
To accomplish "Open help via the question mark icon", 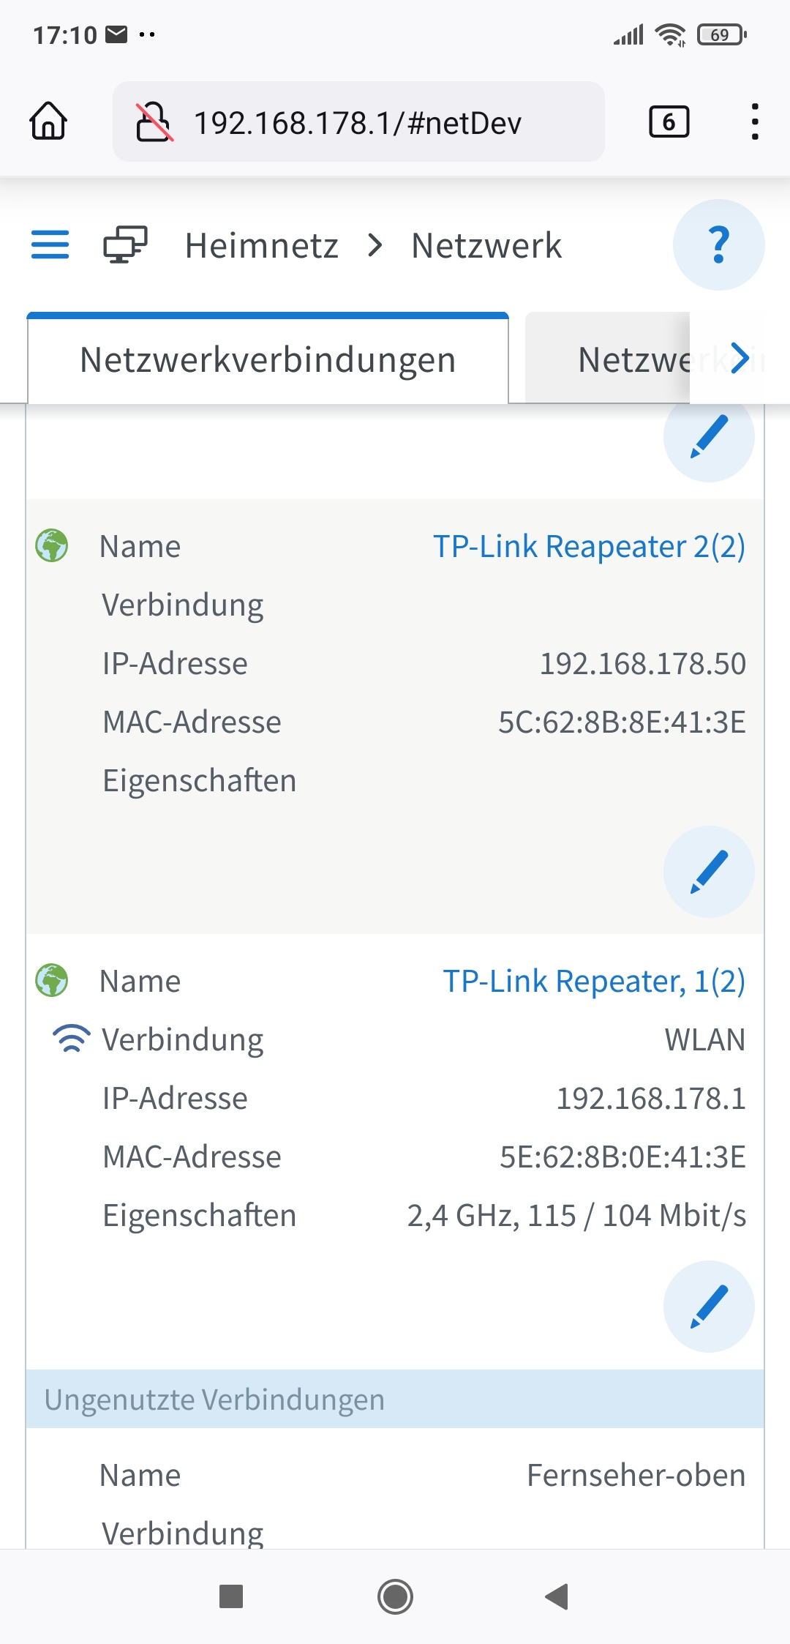I will tap(717, 245).
